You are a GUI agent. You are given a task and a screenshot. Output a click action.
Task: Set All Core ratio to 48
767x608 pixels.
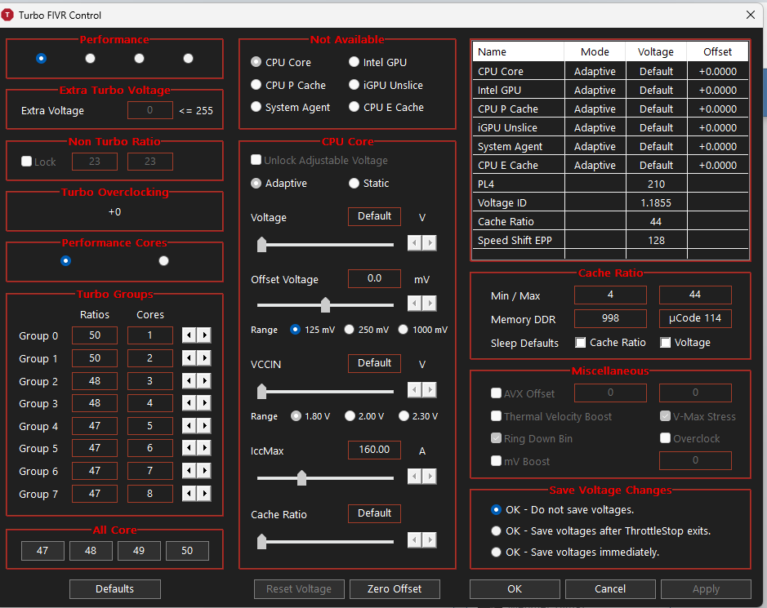coord(91,551)
